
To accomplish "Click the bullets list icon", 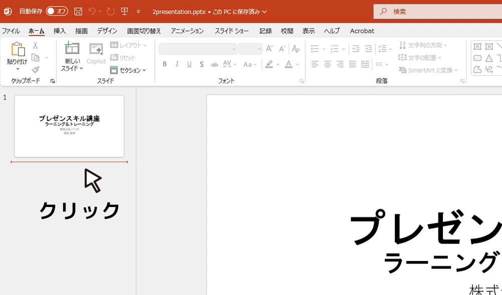I will pos(315,48).
